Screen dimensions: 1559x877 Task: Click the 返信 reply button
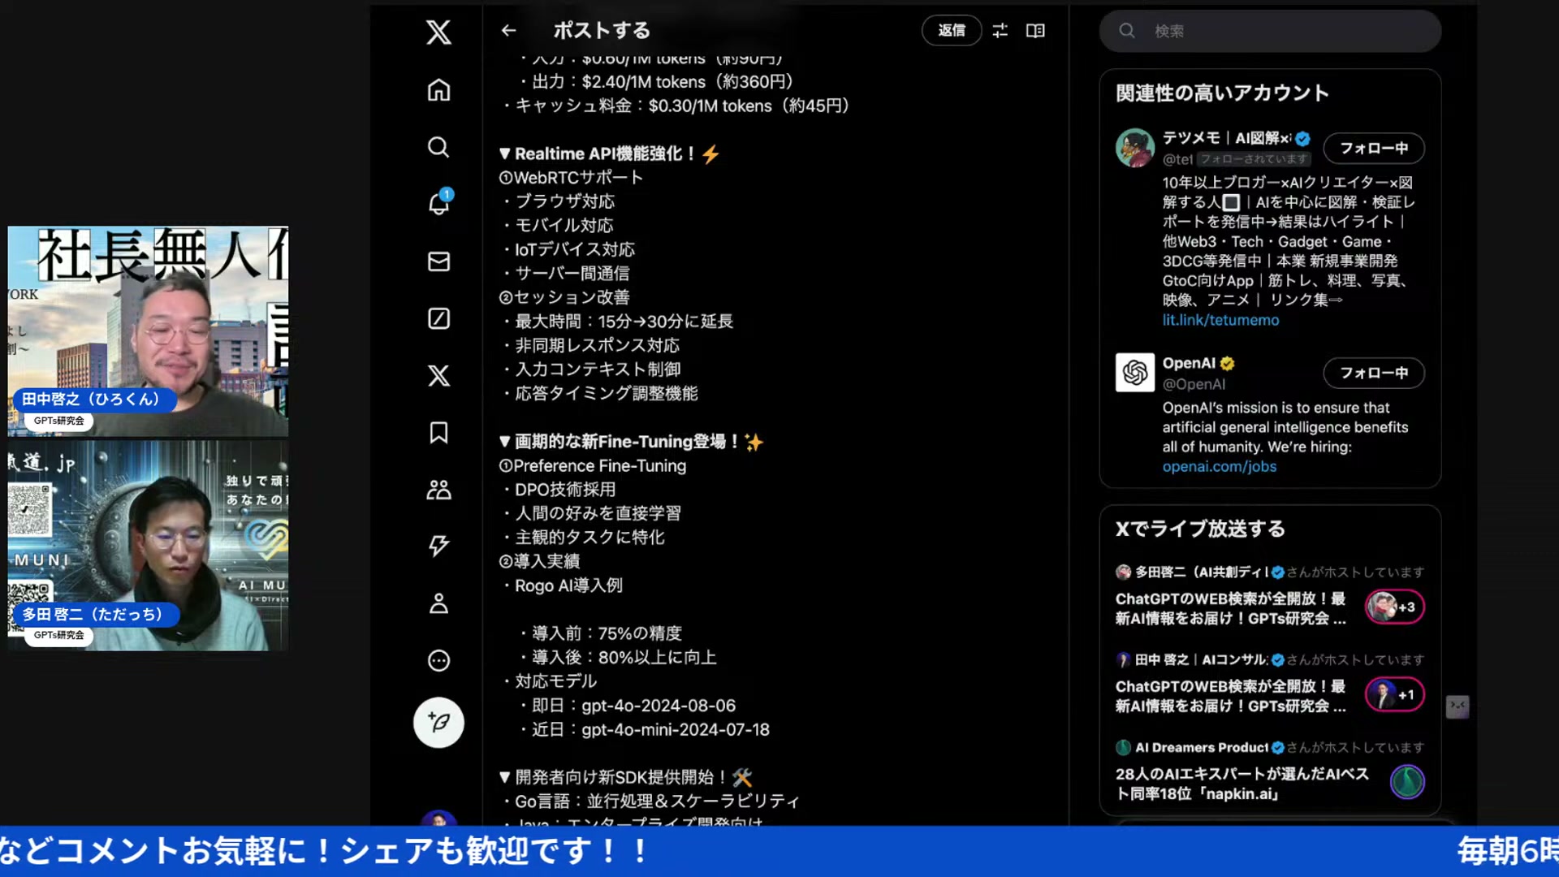click(x=952, y=30)
